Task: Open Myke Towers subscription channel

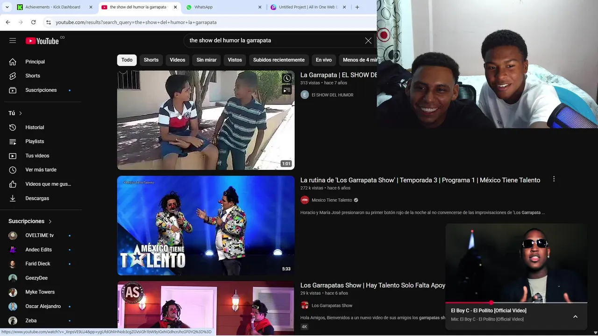Action: (41, 292)
